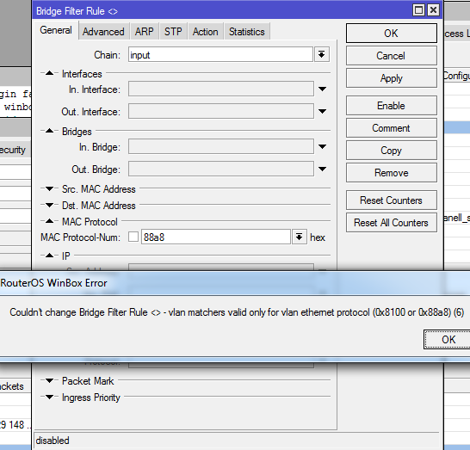
Task: Switch to the Action tab
Action: pyautogui.click(x=206, y=32)
